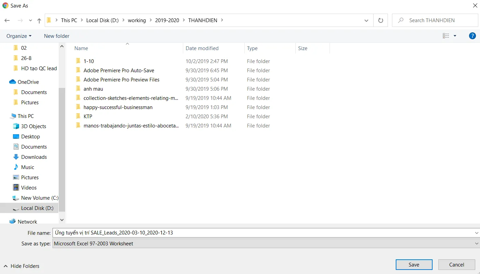The image size is (480, 274).
Task: Go up one folder level
Action: pos(39,20)
